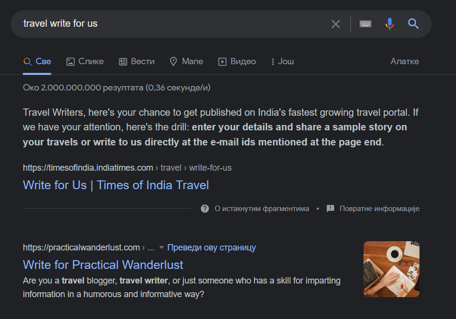
Task: Switch to the Видео (Videos) tab
Action: tap(237, 62)
